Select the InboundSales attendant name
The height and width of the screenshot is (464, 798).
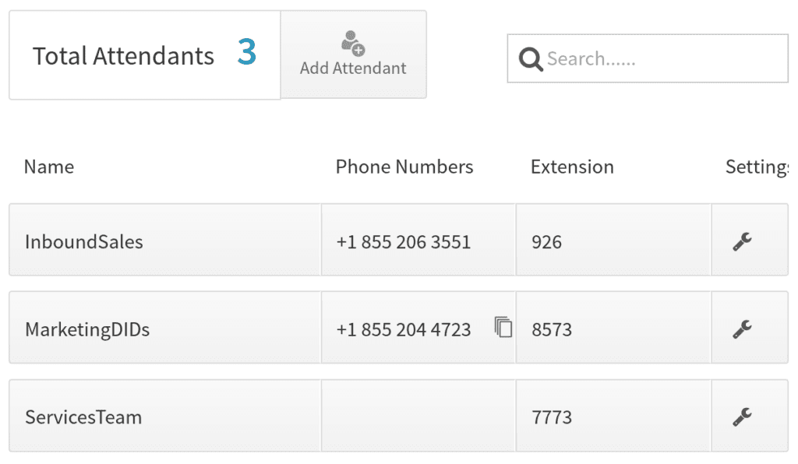(84, 242)
